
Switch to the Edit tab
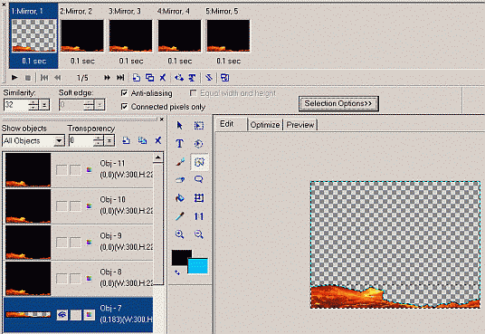click(227, 124)
